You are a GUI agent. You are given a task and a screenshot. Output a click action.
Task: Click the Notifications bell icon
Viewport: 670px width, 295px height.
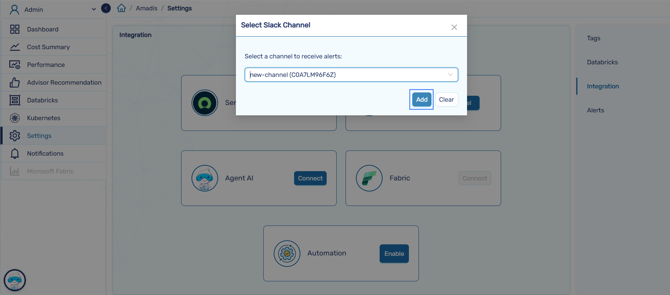point(15,153)
